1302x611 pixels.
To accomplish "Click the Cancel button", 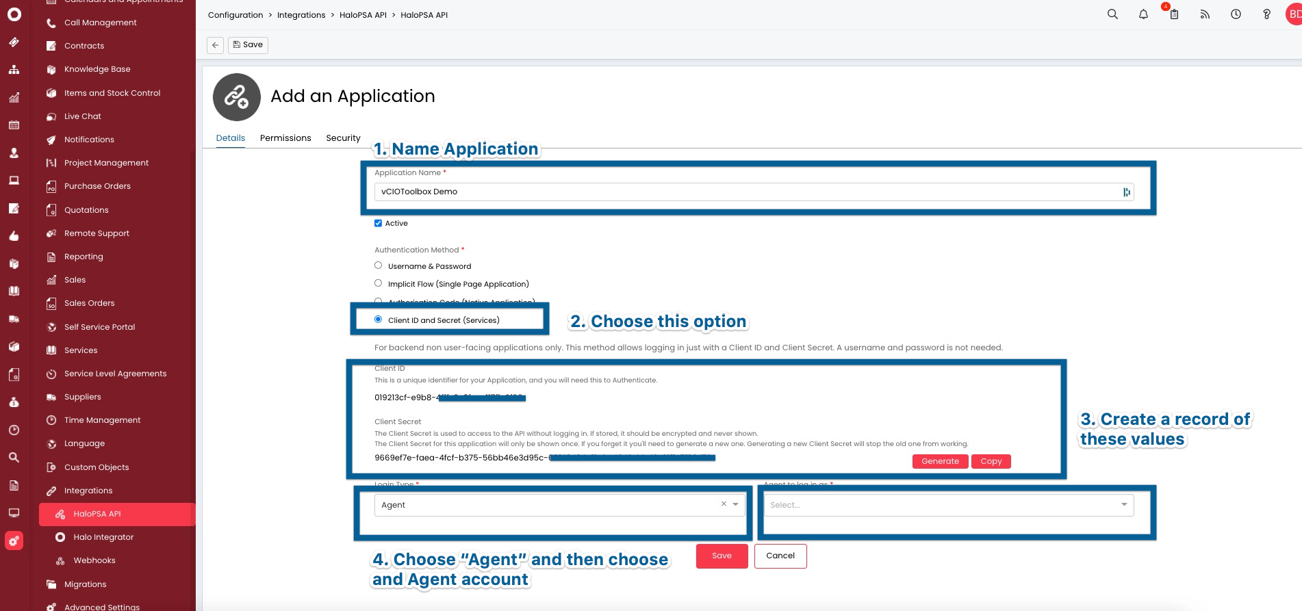I will point(780,556).
